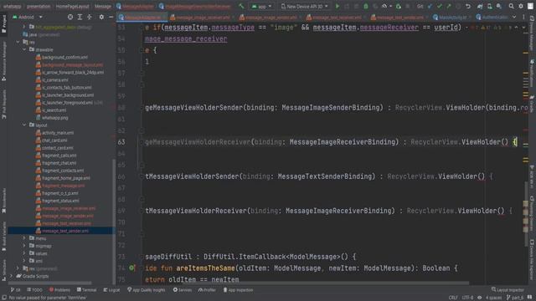Click collapse all icon in Project panel

(x=90, y=17)
